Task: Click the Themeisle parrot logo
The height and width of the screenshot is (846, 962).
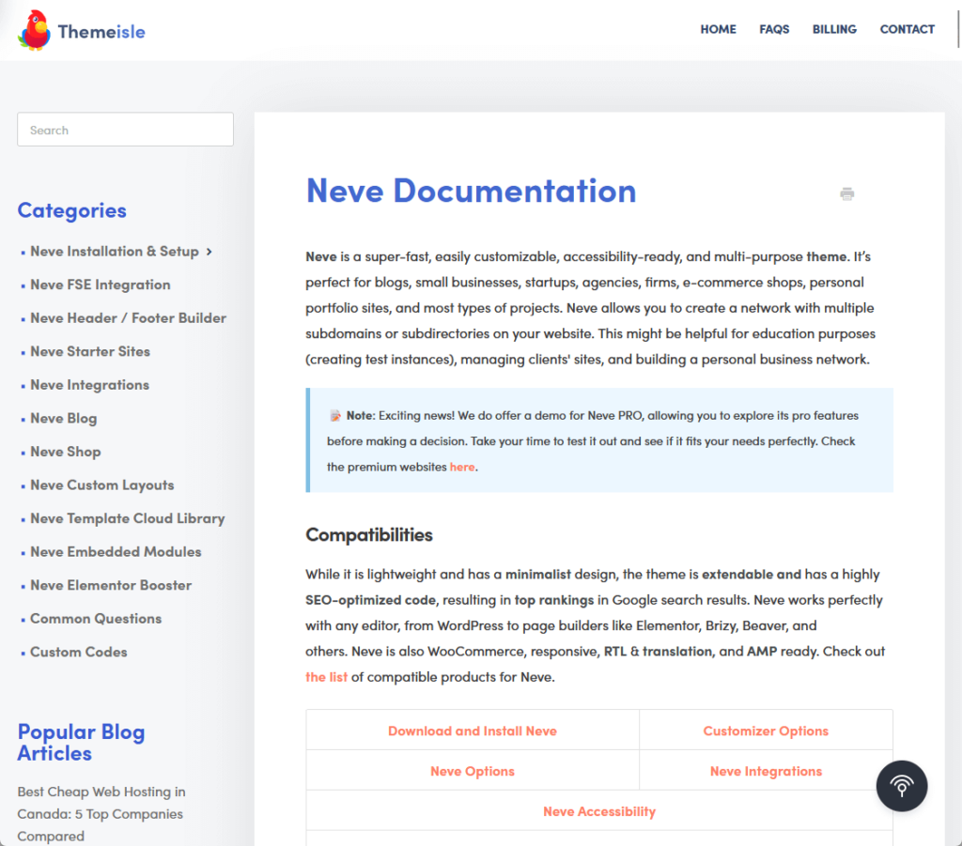Action: [34, 30]
